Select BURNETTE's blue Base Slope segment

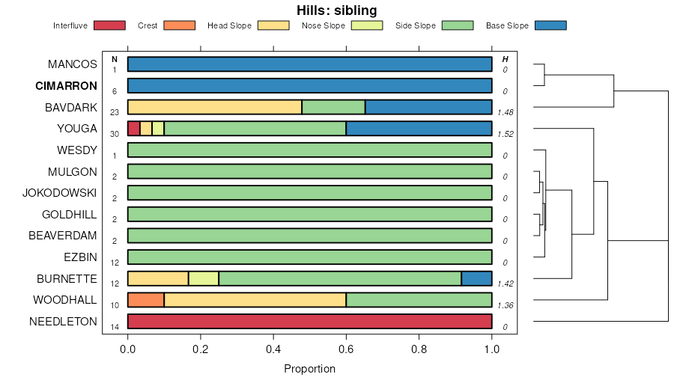476,278
